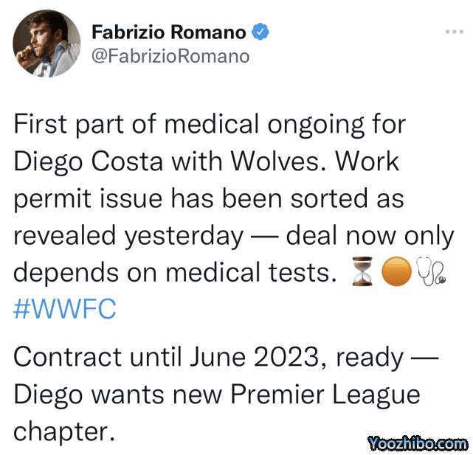The width and height of the screenshot is (473, 455).
Task: Open the #WWFC hashtag link
Action: point(65,310)
